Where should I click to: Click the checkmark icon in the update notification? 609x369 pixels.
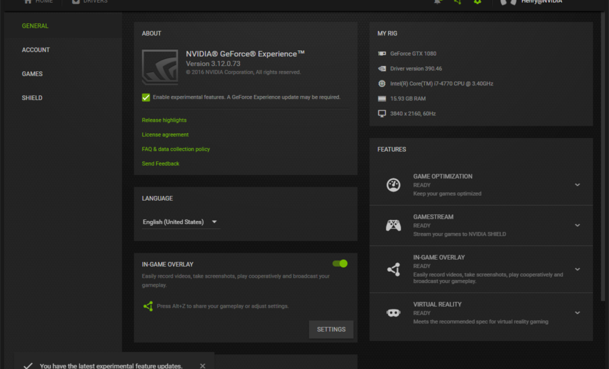[x=28, y=366]
